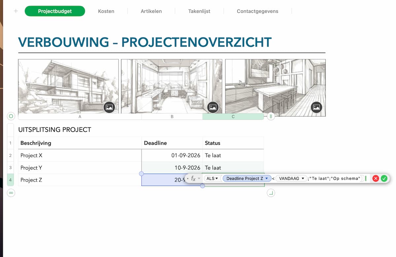The height and width of the screenshot is (257, 396).
Task: Open the Takenlijst sheet tab
Action: coord(199,11)
